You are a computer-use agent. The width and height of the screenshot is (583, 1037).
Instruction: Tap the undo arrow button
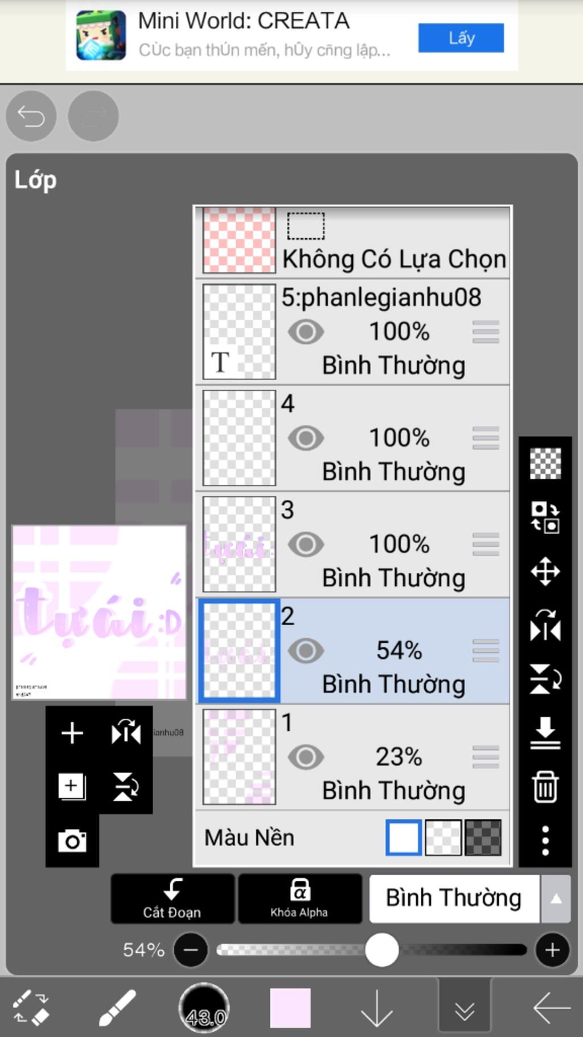[x=31, y=116]
